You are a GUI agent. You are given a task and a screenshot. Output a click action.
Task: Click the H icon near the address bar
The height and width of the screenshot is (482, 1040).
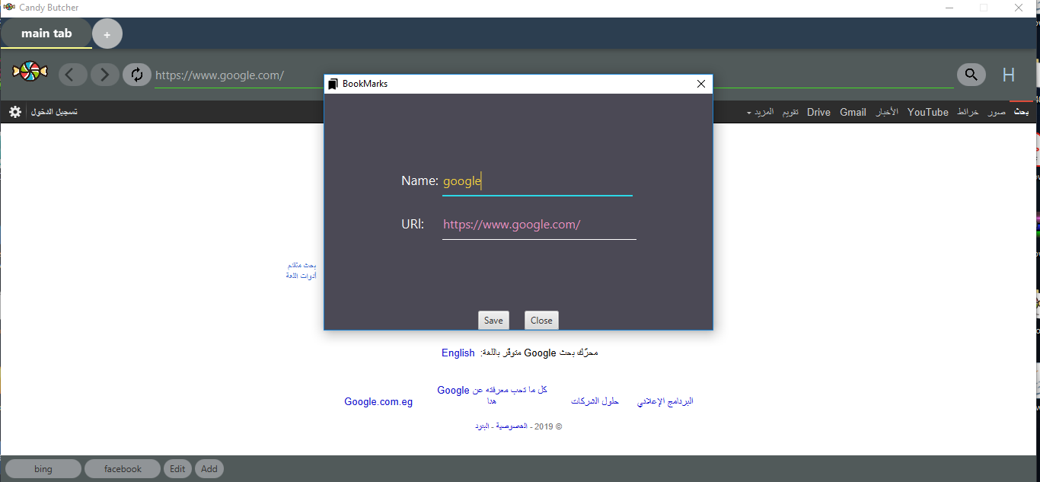(1008, 75)
